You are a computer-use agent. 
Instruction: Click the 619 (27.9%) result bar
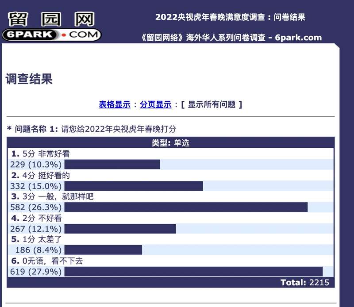(193, 272)
